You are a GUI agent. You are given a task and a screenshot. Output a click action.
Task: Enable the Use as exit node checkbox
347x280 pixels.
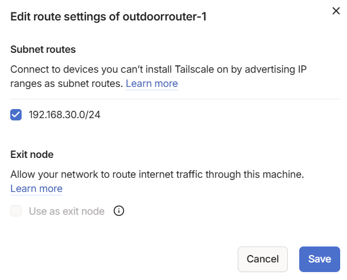[16, 211]
